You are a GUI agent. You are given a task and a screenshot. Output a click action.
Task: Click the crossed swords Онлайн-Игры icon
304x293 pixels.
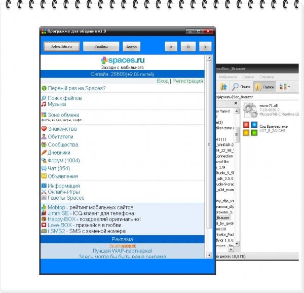(44, 192)
